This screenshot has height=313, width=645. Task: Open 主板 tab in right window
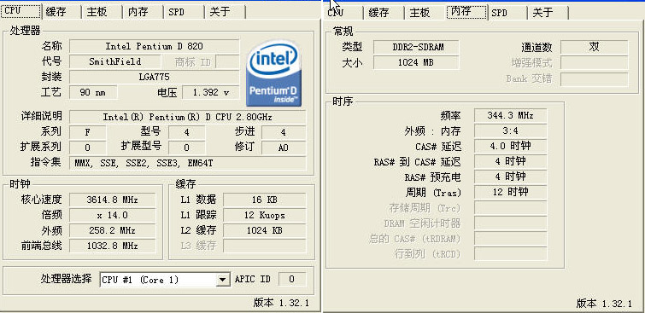click(x=425, y=13)
